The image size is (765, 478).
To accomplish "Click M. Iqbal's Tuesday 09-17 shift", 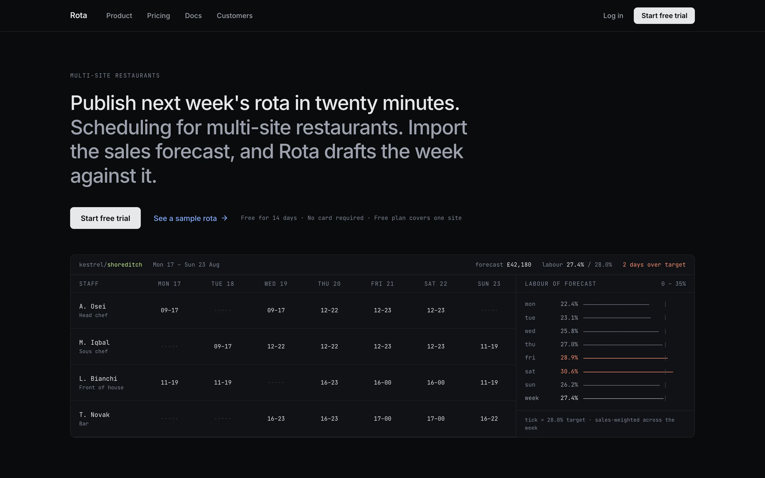I will (x=223, y=346).
